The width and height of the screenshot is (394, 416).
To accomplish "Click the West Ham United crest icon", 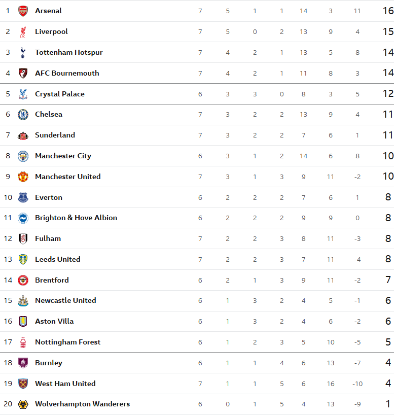I will pyautogui.click(x=23, y=384).
